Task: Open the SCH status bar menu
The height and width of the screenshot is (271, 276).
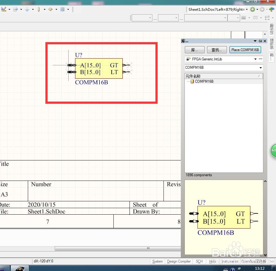Action: (x=199, y=261)
